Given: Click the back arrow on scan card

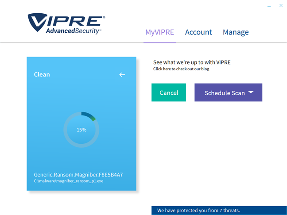Looking at the screenshot, I should tap(122, 75).
